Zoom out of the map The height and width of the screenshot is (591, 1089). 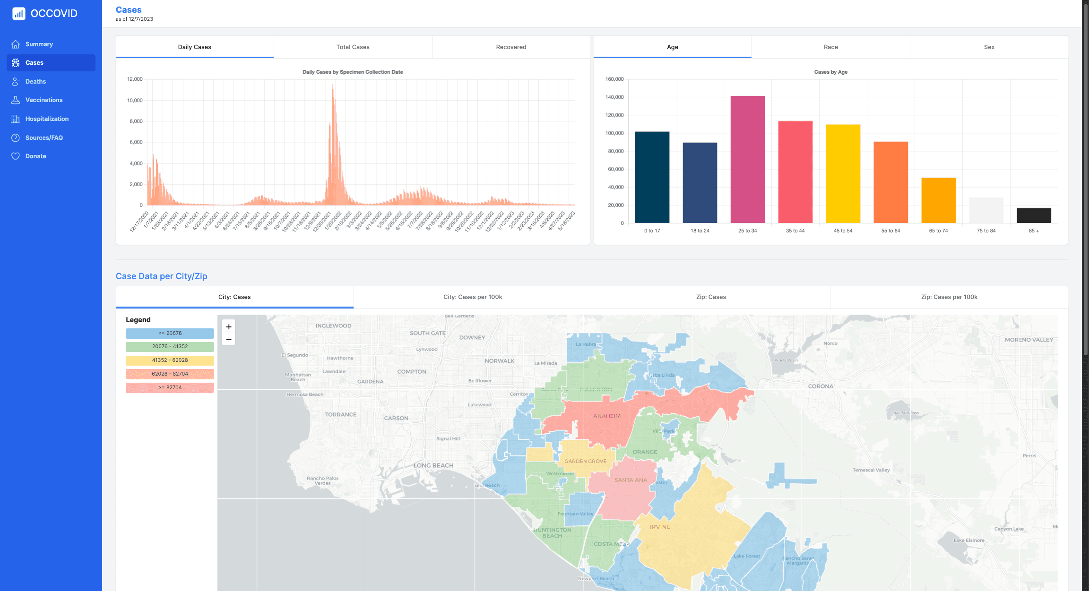tap(229, 339)
